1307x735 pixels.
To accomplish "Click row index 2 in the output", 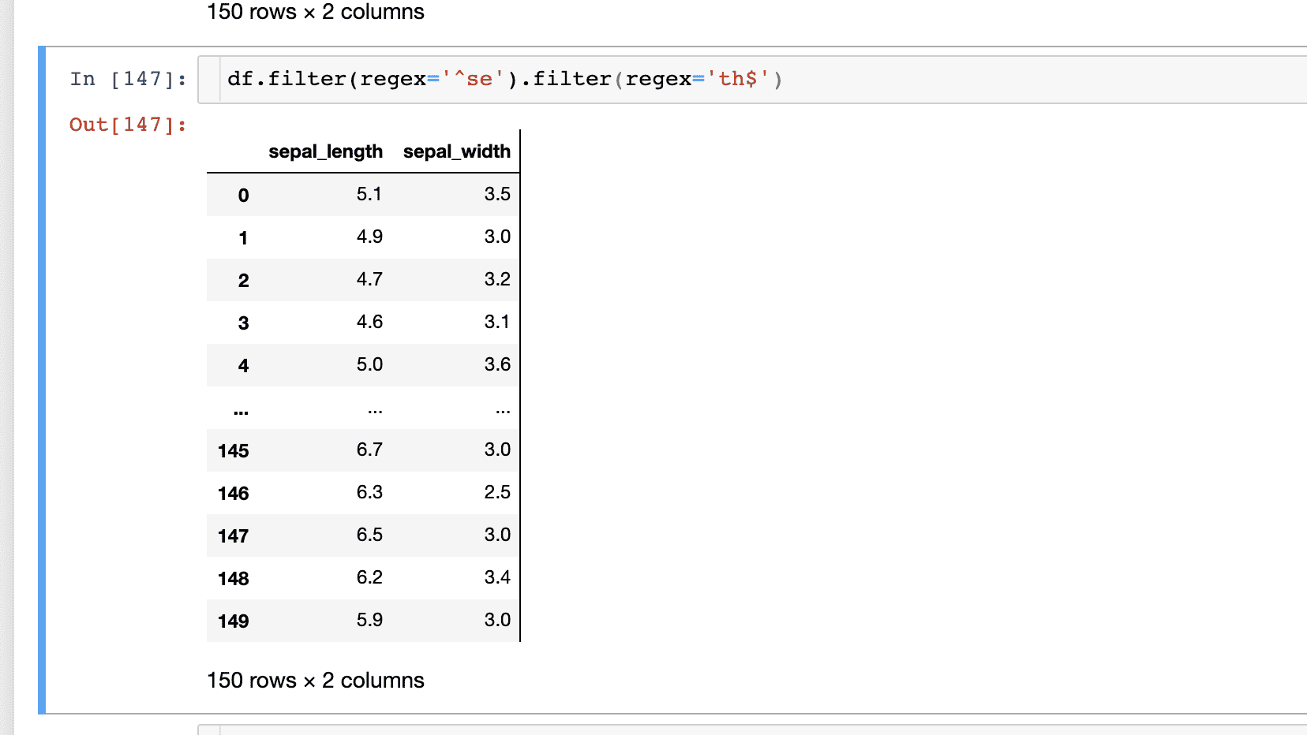I will tap(243, 281).
